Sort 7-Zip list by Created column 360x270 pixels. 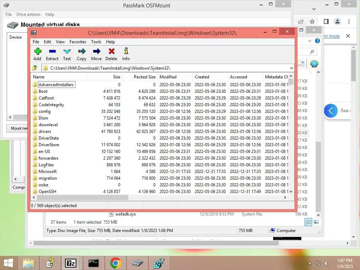click(210, 77)
